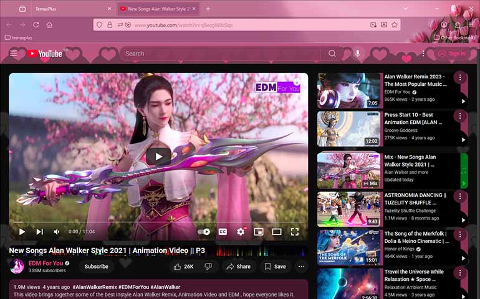Open a new browser tab
The width and height of the screenshot is (480, 299).
(x=208, y=9)
